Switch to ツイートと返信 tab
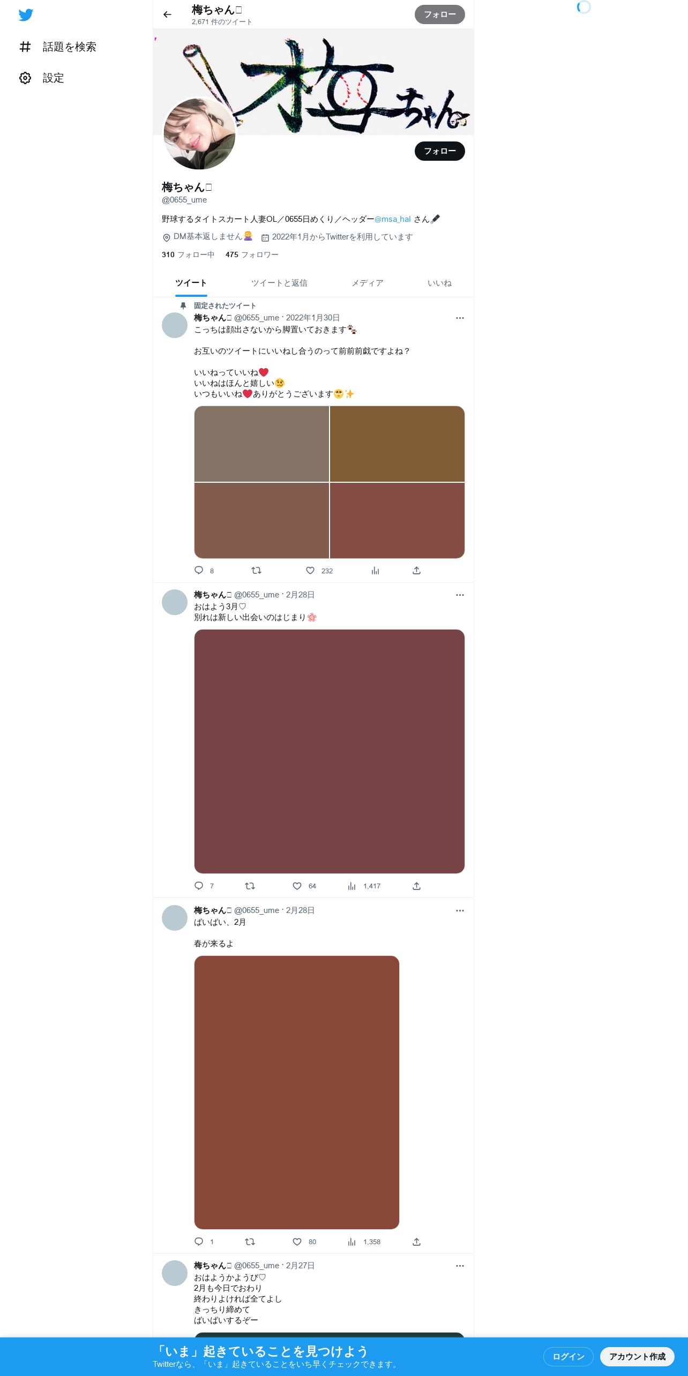Viewport: 688px width, 1376px height. point(279,283)
